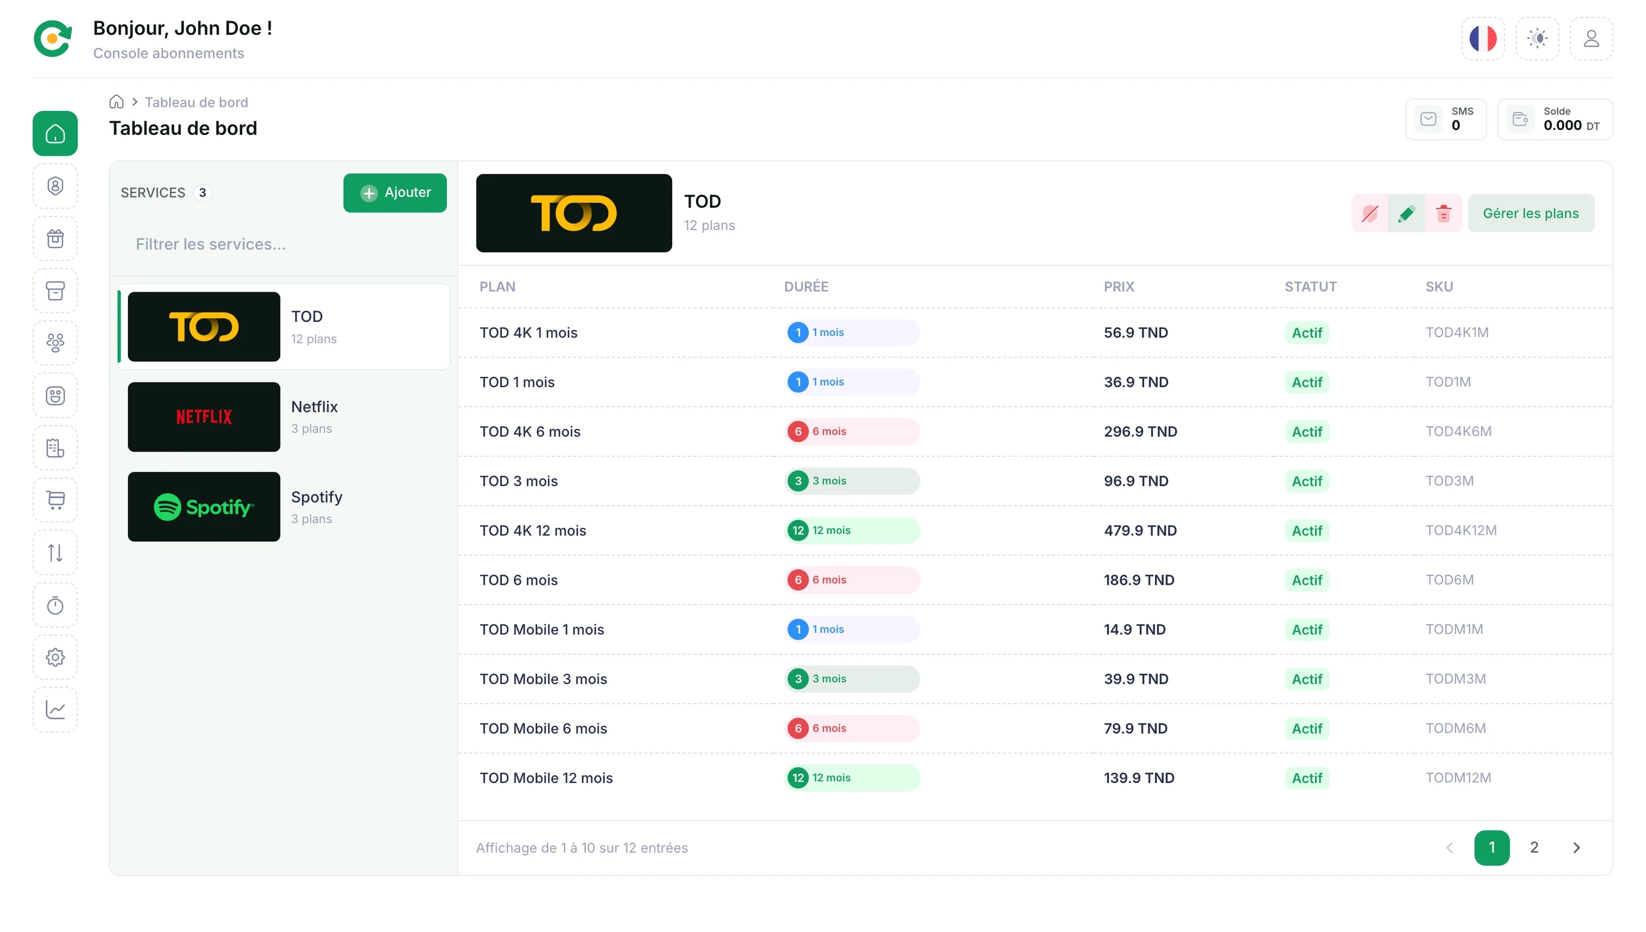Select the Spotify service in list
The height and width of the screenshot is (932, 1646).
click(285, 507)
